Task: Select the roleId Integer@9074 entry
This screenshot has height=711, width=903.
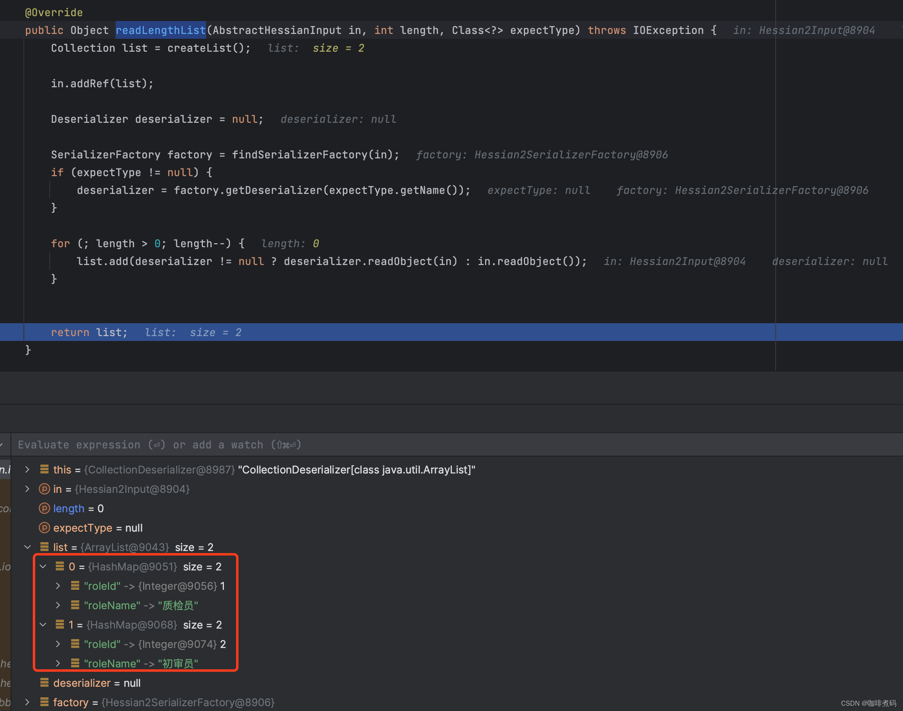Action: (x=154, y=644)
